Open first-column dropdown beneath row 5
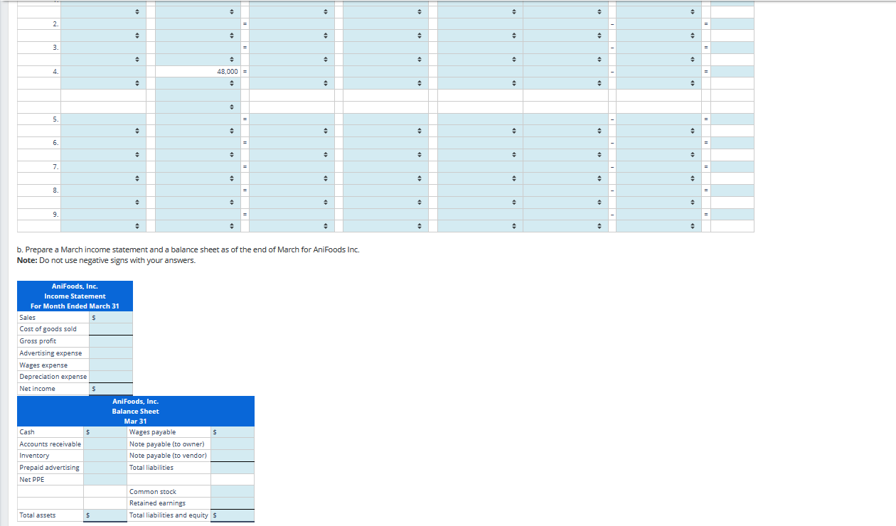 pyautogui.click(x=103, y=131)
